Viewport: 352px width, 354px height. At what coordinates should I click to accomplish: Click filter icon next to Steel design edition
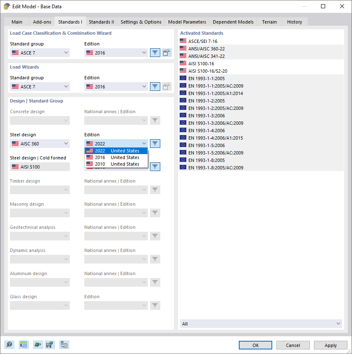155,144
